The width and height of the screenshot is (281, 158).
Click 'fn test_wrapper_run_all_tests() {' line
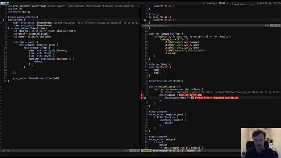pos(181,147)
